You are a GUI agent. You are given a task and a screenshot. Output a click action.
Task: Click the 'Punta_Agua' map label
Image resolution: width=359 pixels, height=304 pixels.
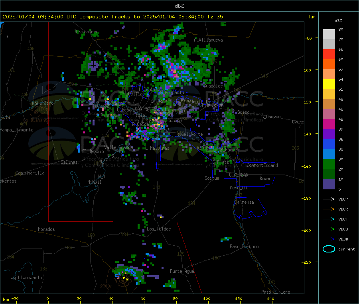pos(182,271)
